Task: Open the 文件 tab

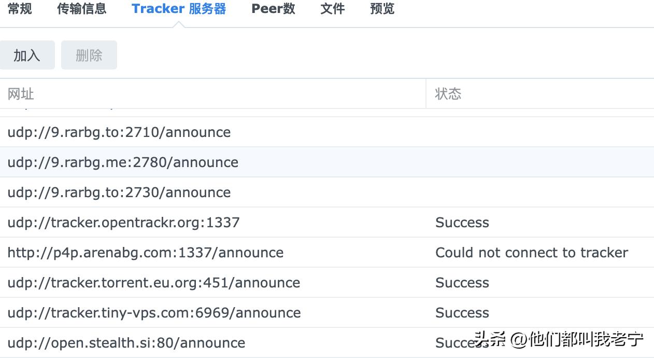Action: pos(332,9)
